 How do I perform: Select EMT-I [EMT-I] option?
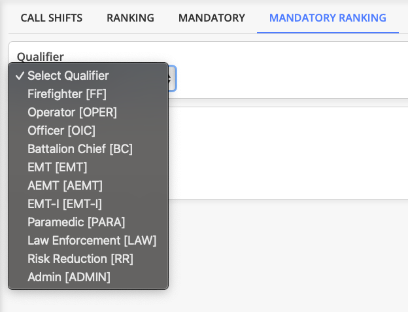[x=64, y=204]
